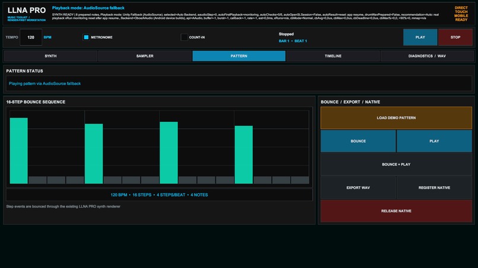Click PLAY in the Bounce / Export panel

coord(434,141)
